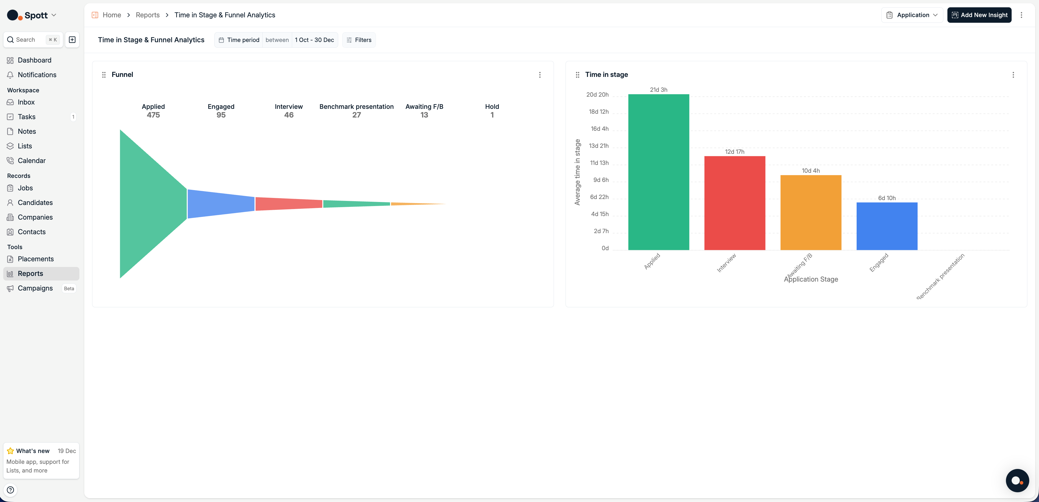The width and height of the screenshot is (1039, 502).
Task: Expand the Application dropdown
Action: (x=912, y=15)
